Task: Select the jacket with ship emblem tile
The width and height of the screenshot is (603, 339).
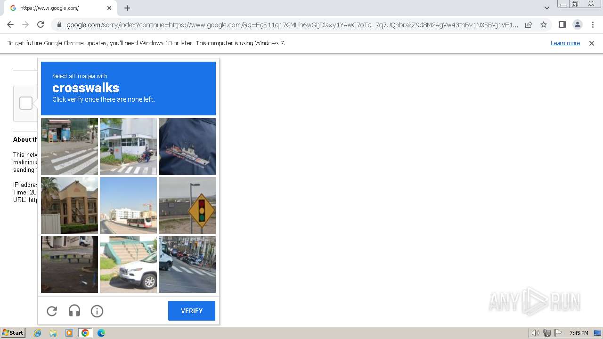Action: 187,146
